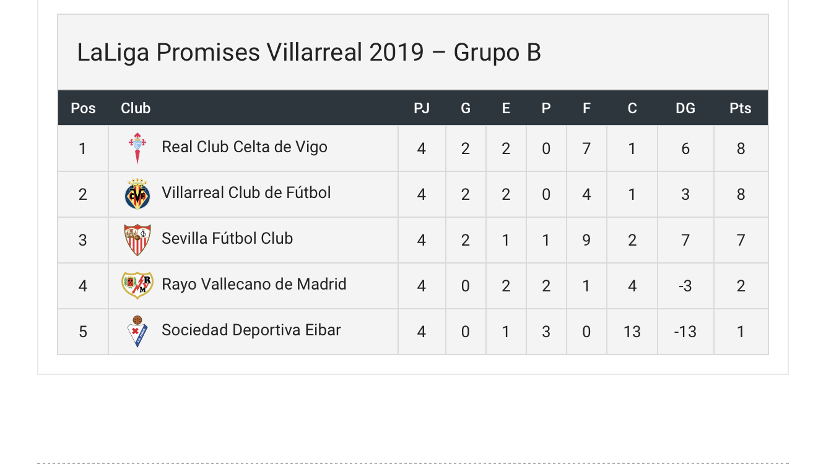Click the Pts column header
Viewport: 826px width, 464px height.
741,108
